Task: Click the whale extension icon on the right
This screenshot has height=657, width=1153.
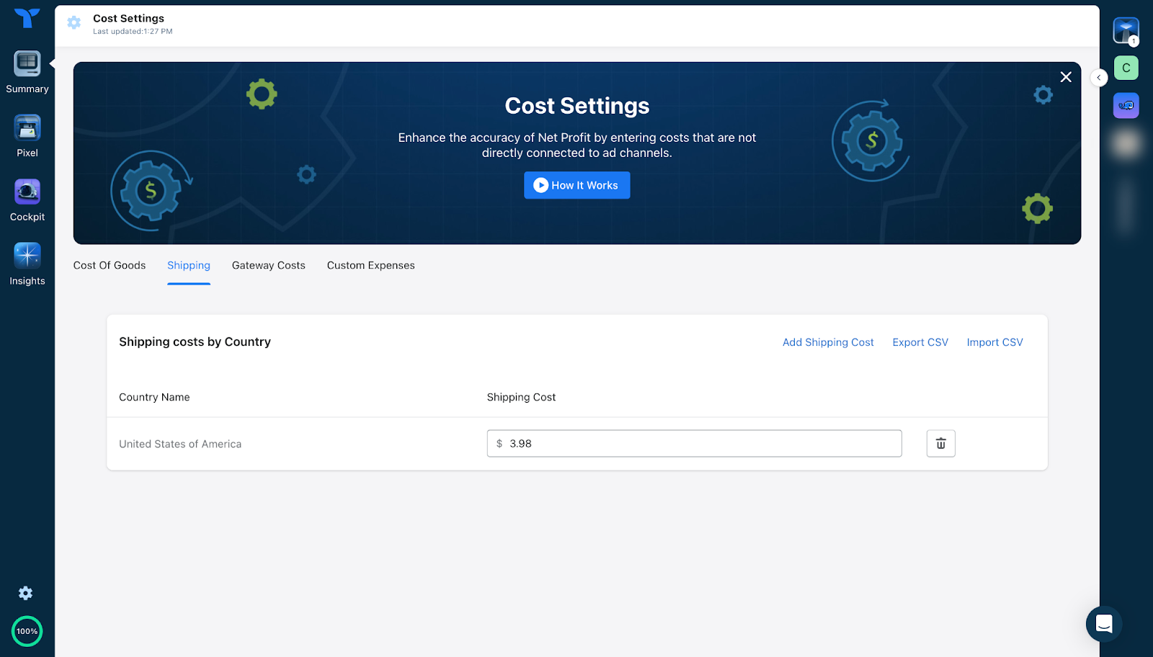Action: (1126, 105)
